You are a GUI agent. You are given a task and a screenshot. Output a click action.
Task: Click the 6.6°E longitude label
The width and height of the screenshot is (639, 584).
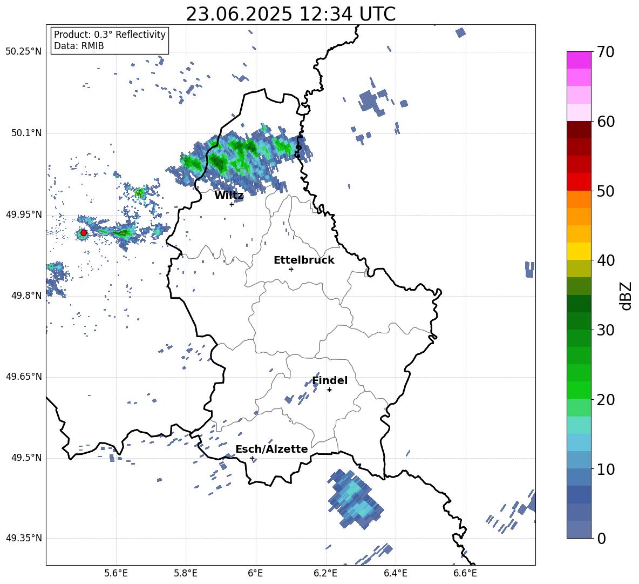(465, 573)
